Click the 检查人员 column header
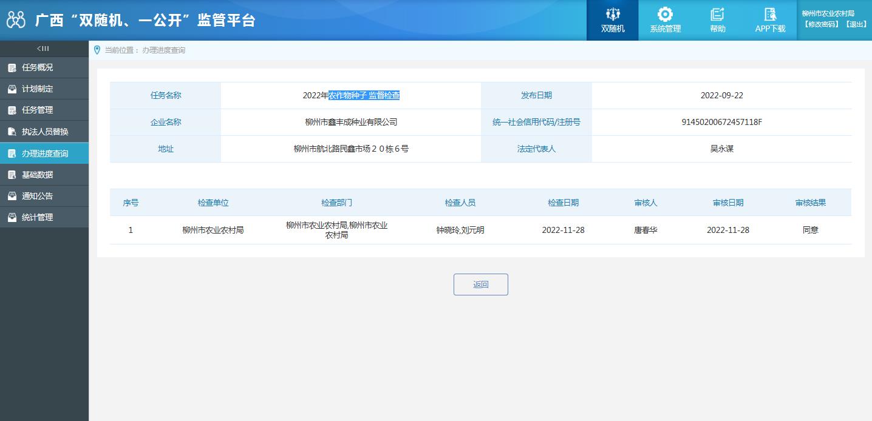This screenshot has width=872, height=421. (x=460, y=203)
